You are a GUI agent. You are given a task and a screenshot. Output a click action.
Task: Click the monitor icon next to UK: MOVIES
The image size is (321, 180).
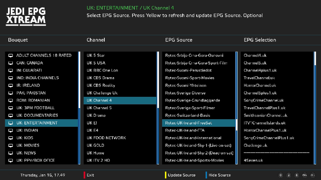[11, 146]
